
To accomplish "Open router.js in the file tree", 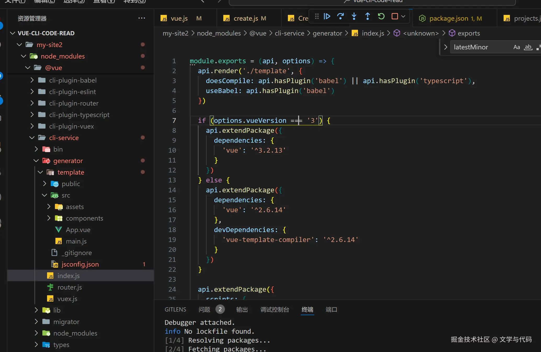I will click(x=70, y=287).
